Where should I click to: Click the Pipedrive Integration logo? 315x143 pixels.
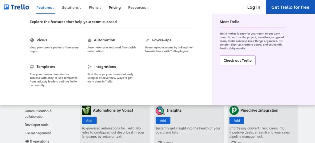coord(234,110)
